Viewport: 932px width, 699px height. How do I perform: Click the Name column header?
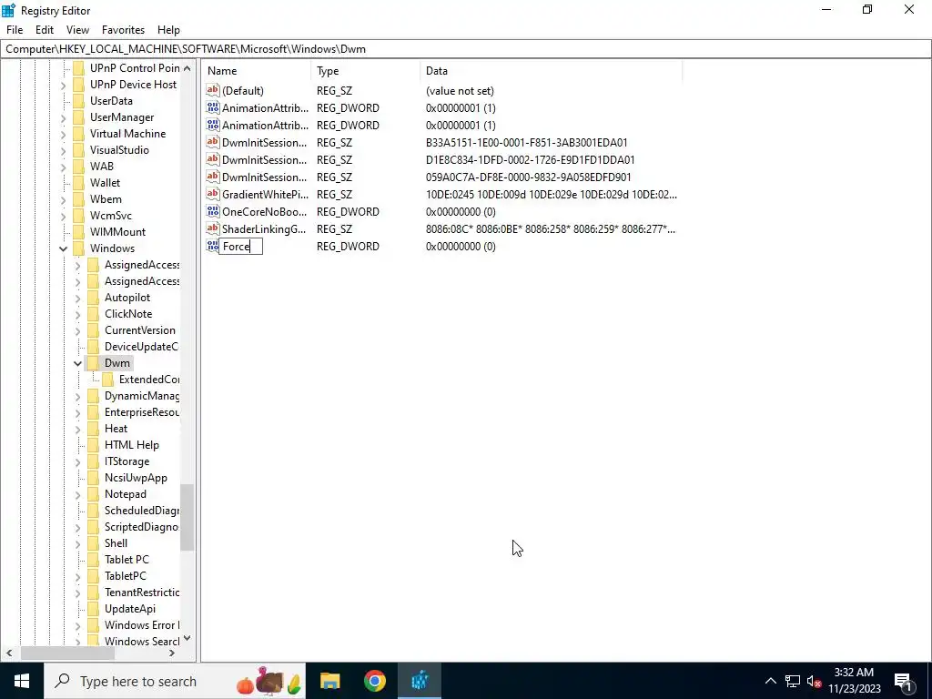pyautogui.click(x=256, y=71)
